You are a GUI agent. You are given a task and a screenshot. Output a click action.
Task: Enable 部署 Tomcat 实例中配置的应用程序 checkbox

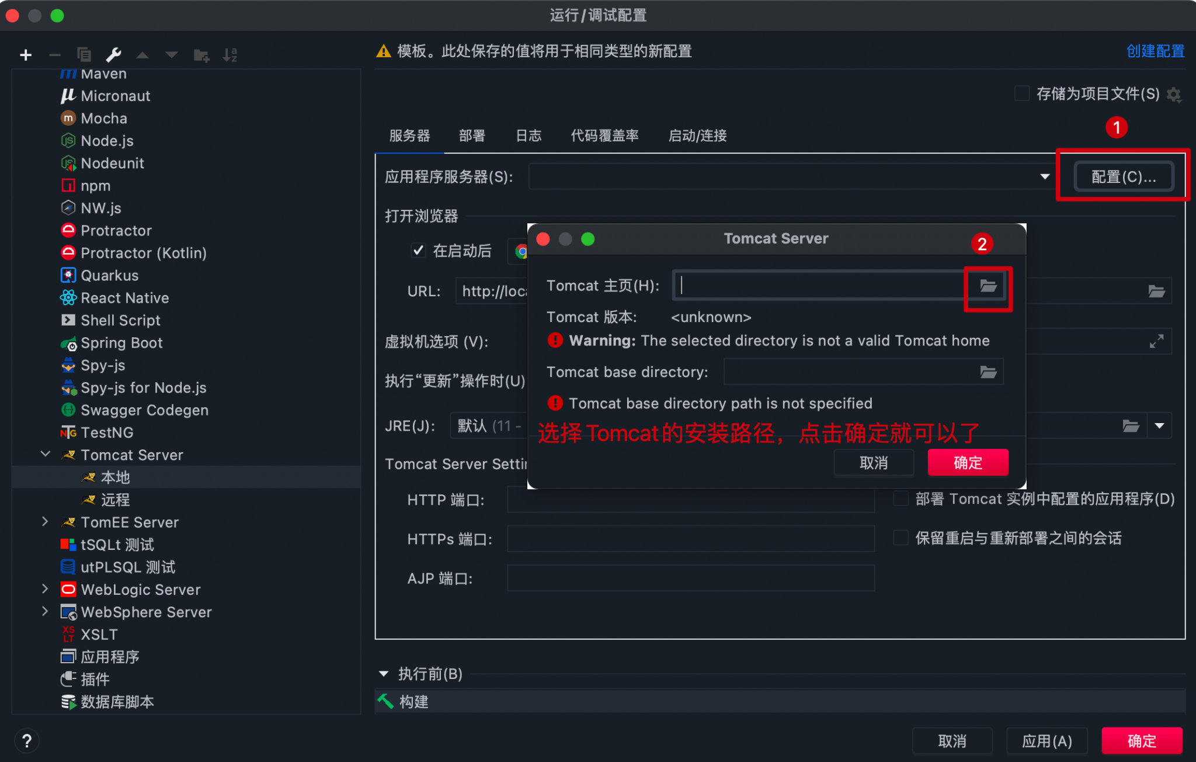coord(901,498)
